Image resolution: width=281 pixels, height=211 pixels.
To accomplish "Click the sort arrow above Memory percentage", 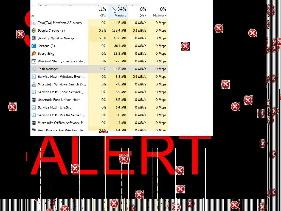I will tap(112, 8).
